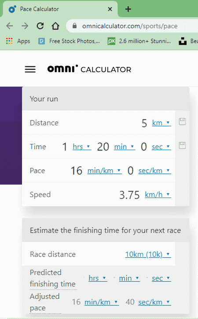Viewport: 198px width, 319px height.
Task: Close the Pace Calculator tab
Action: point(110,9)
